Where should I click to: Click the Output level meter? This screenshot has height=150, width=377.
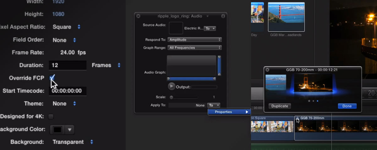[x=204, y=87]
